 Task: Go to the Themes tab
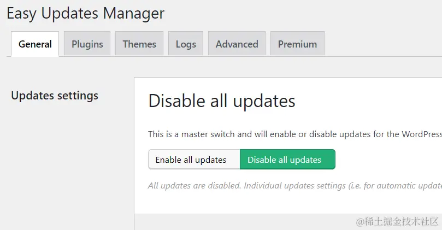tap(139, 44)
